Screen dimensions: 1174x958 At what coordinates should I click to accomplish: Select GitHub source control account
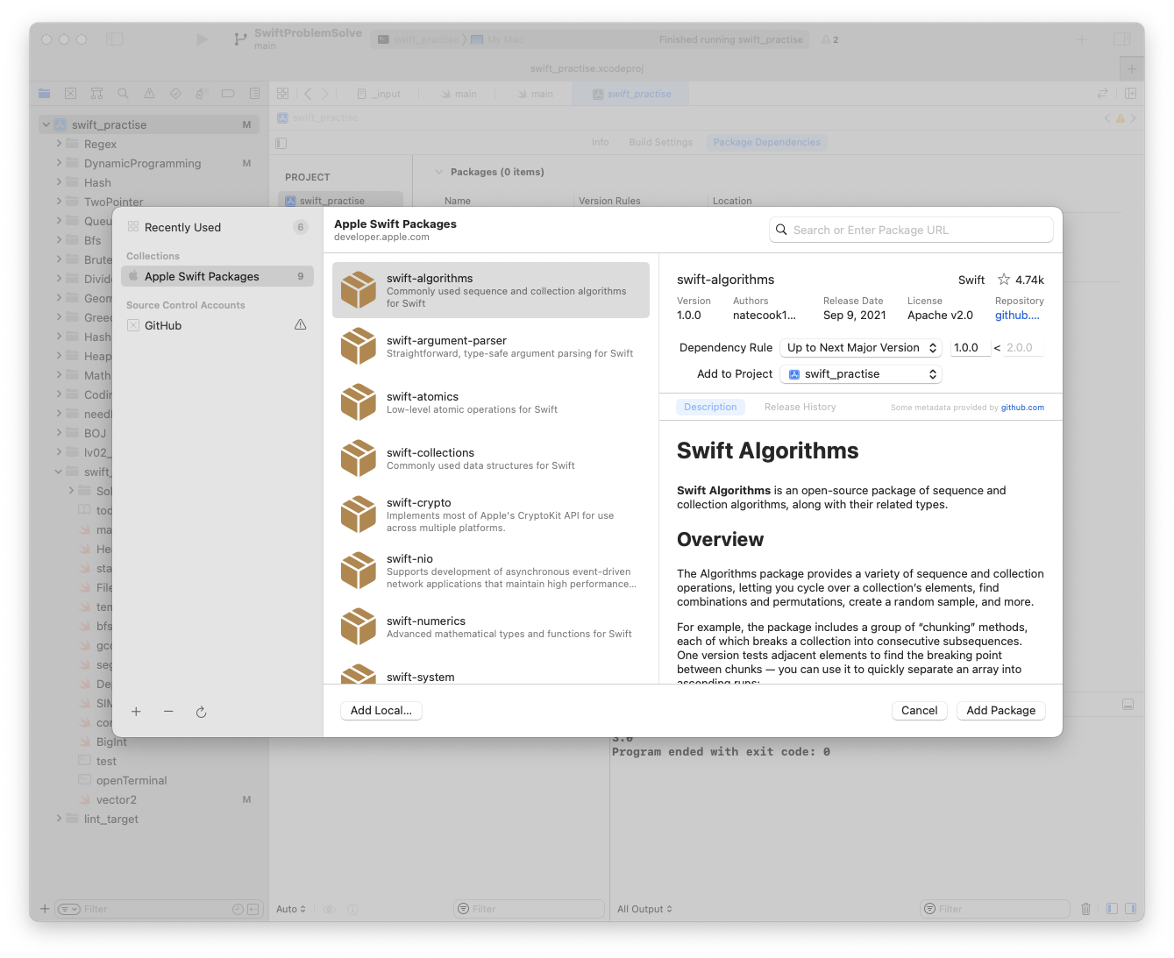tap(217, 325)
